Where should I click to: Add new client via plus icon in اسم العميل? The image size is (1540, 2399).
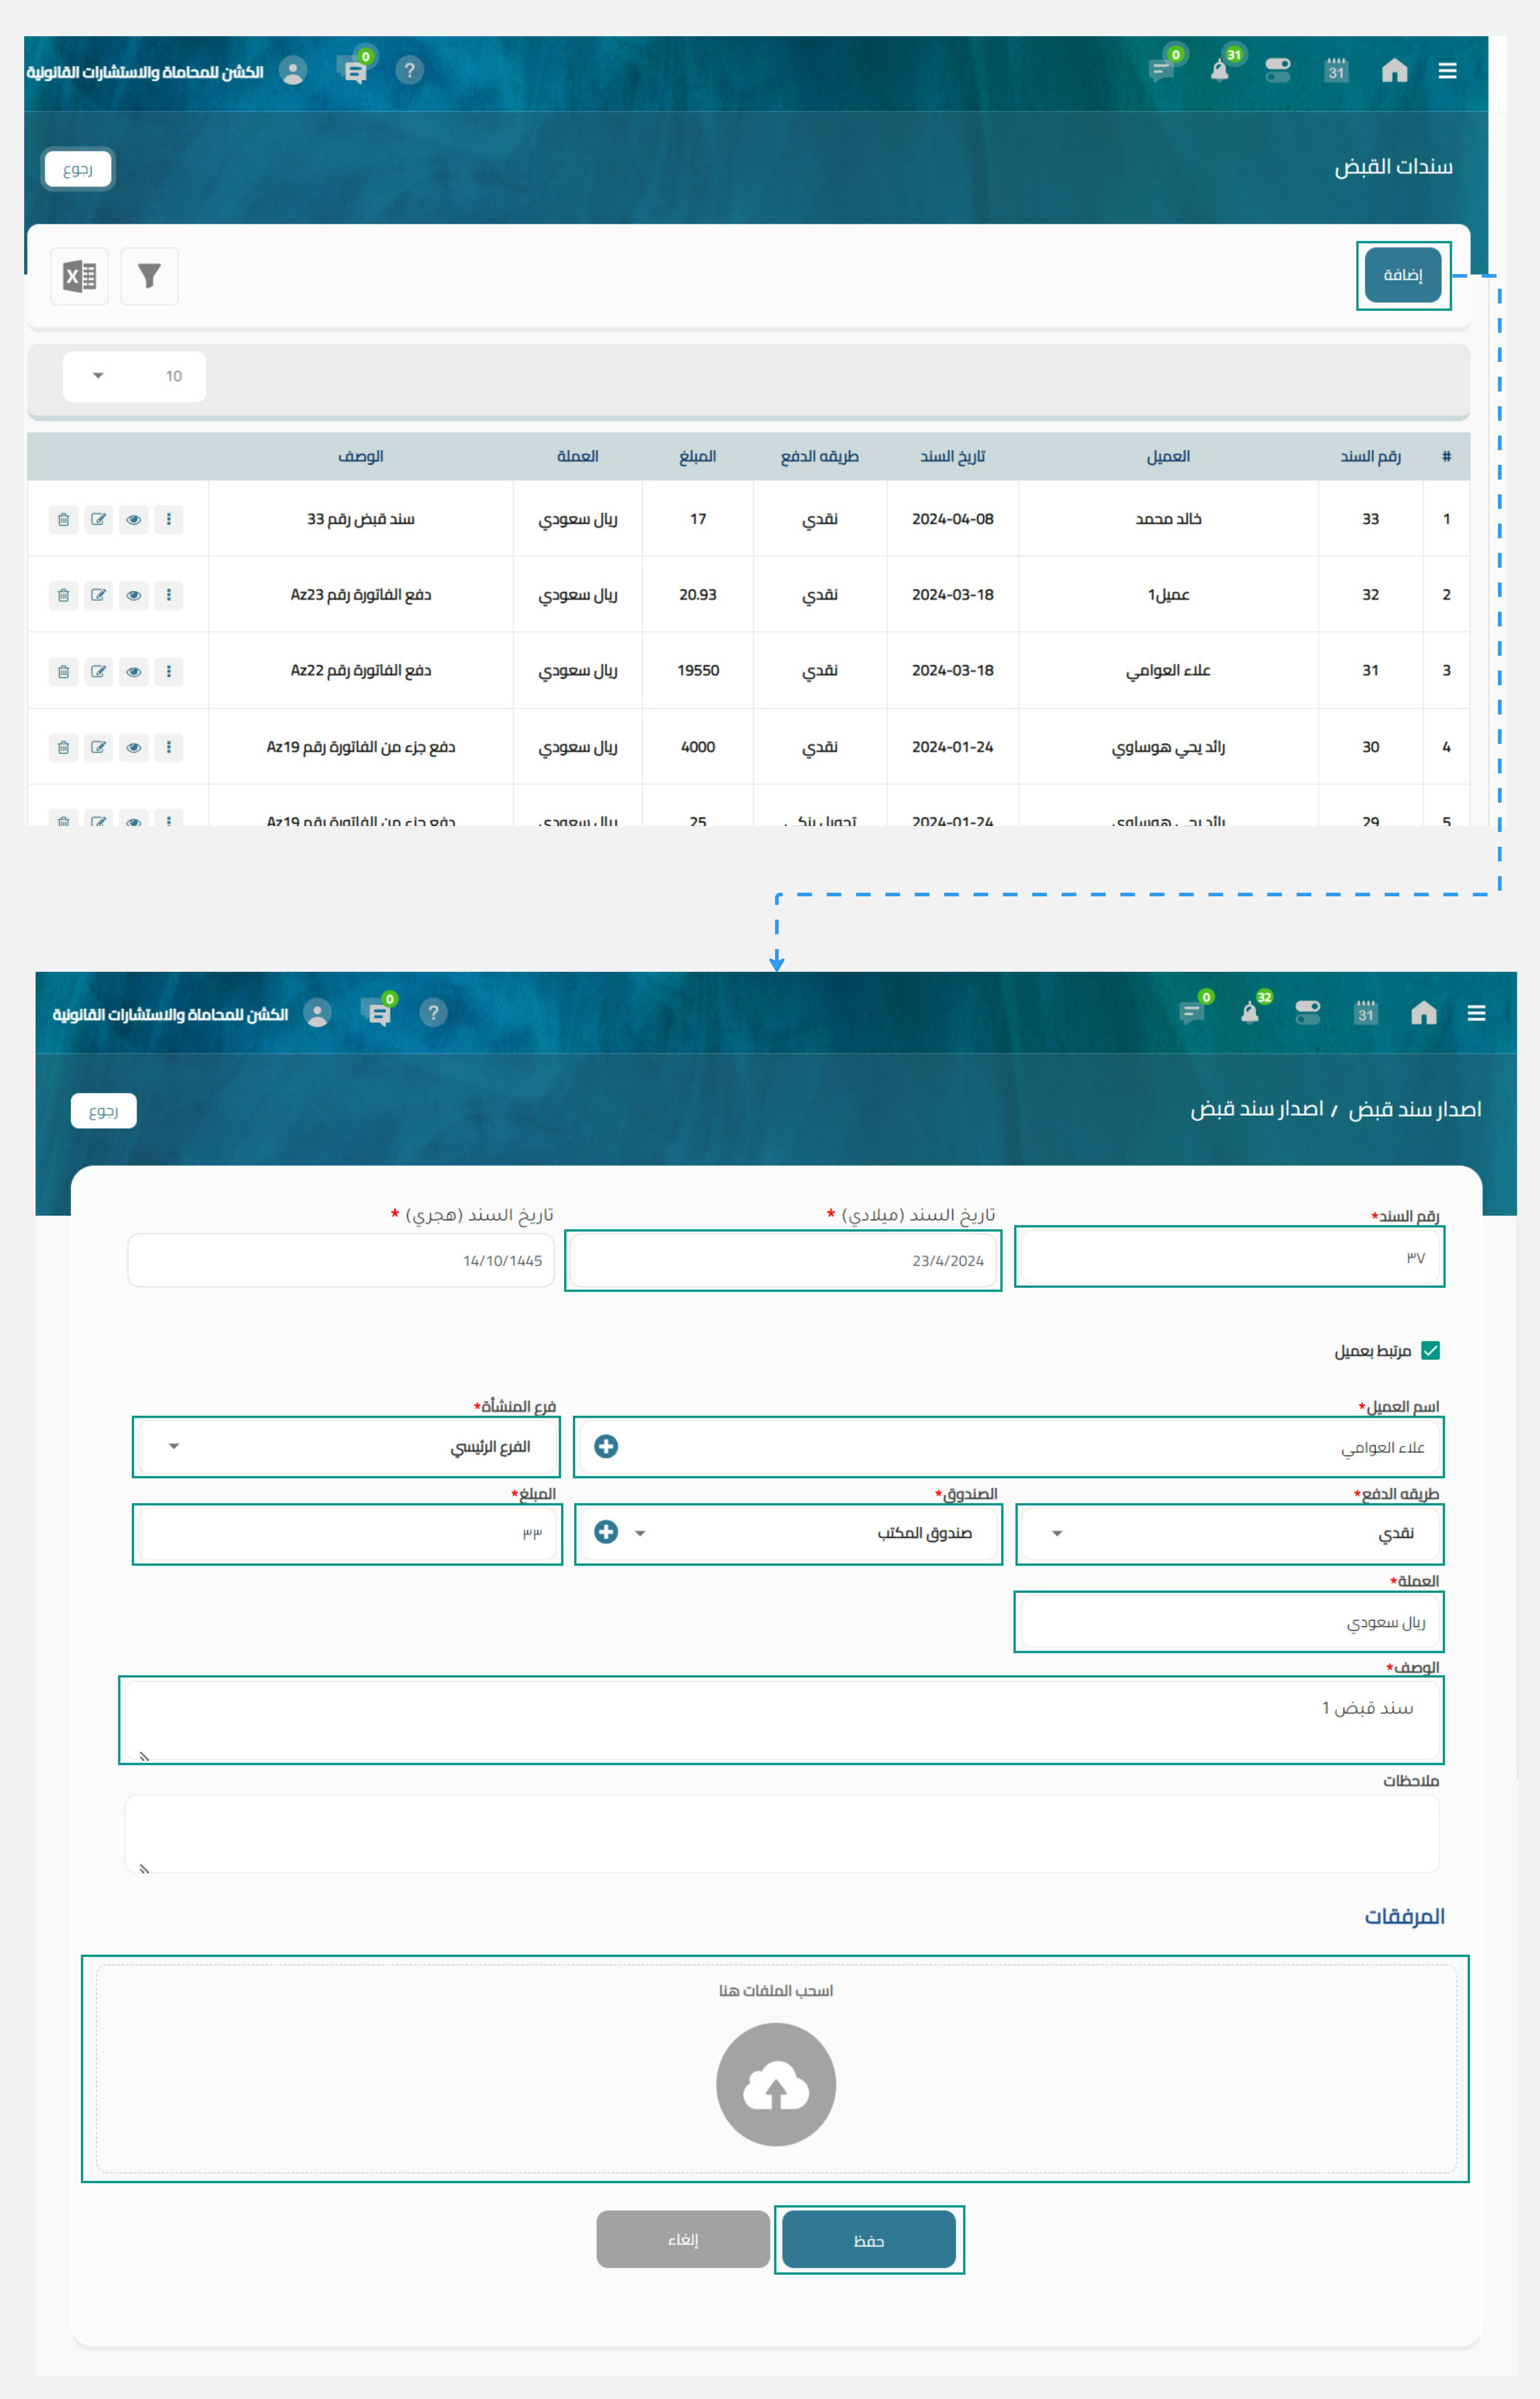point(606,1446)
